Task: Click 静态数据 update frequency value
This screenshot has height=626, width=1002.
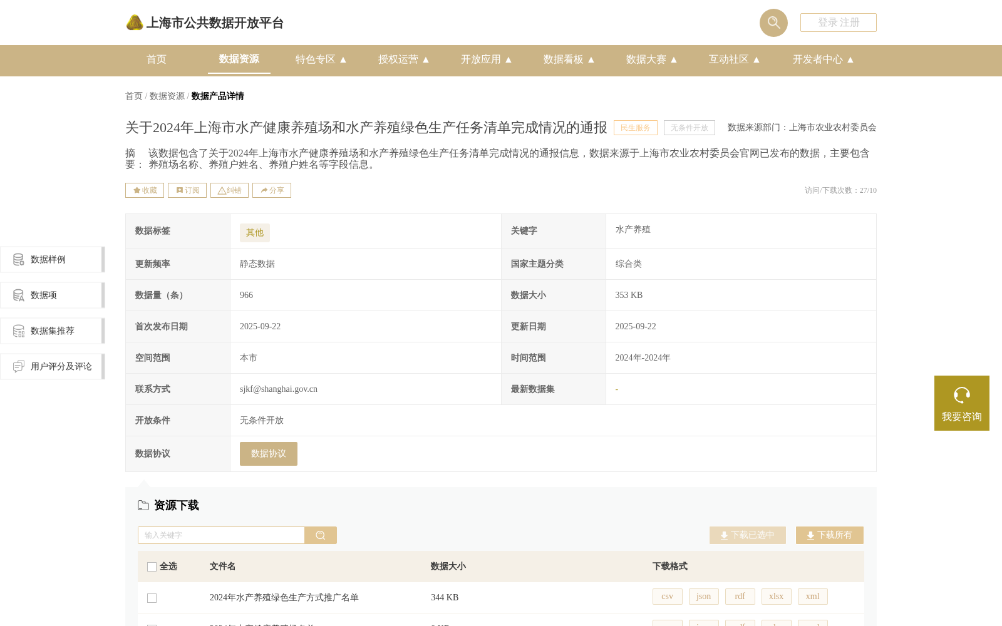Action: 257,264
